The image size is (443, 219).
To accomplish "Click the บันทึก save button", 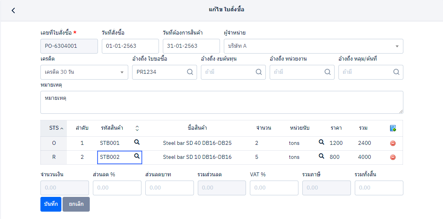I will click(x=51, y=204).
